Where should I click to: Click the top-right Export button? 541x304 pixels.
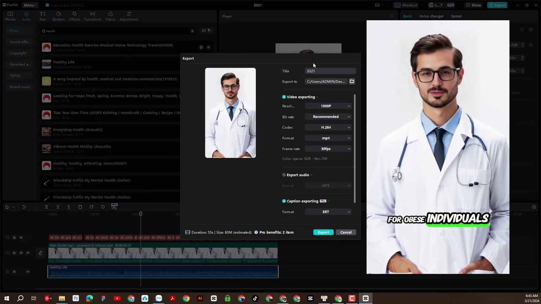497,5
